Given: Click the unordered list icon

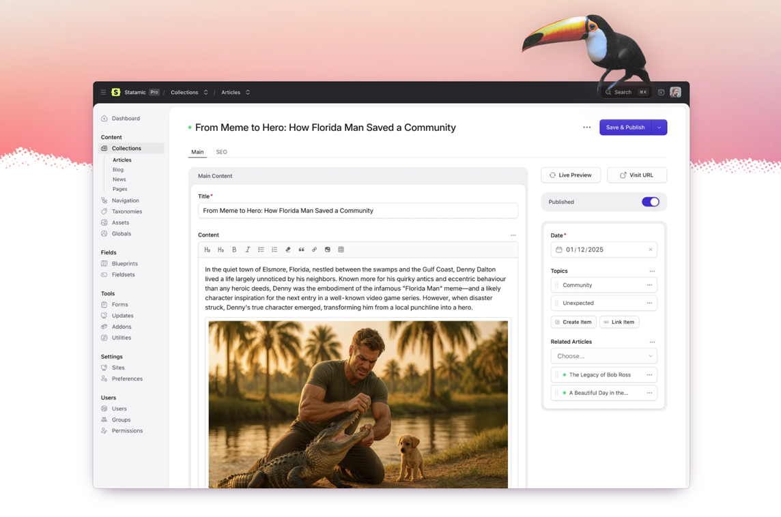Looking at the screenshot, I should pyautogui.click(x=261, y=250).
